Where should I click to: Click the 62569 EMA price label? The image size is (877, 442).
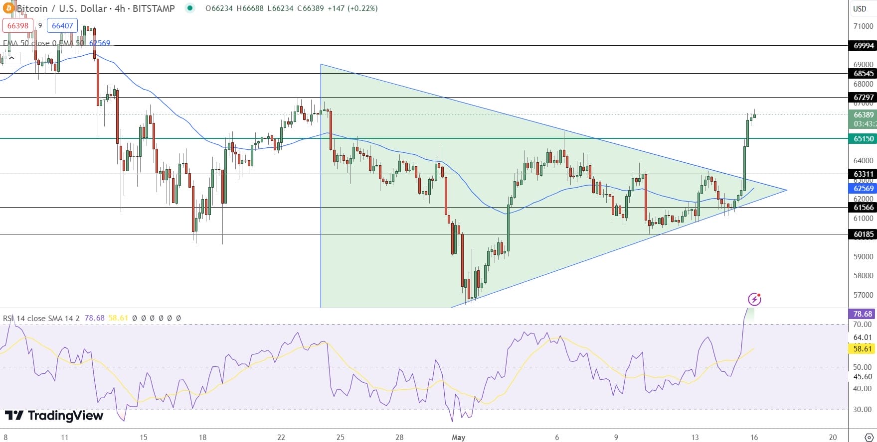click(x=863, y=189)
